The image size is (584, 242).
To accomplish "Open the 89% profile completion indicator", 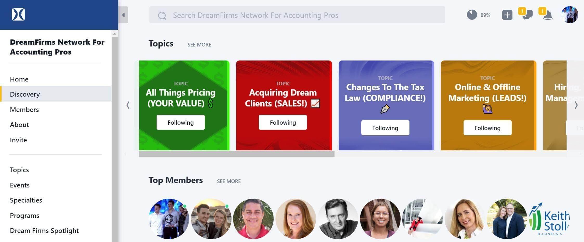I will point(478,15).
